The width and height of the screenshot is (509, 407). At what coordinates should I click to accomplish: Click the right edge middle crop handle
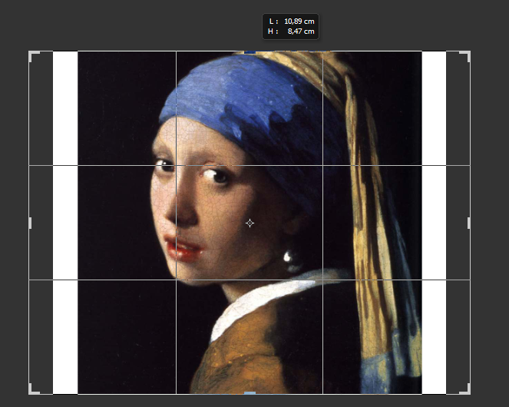click(469, 223)
